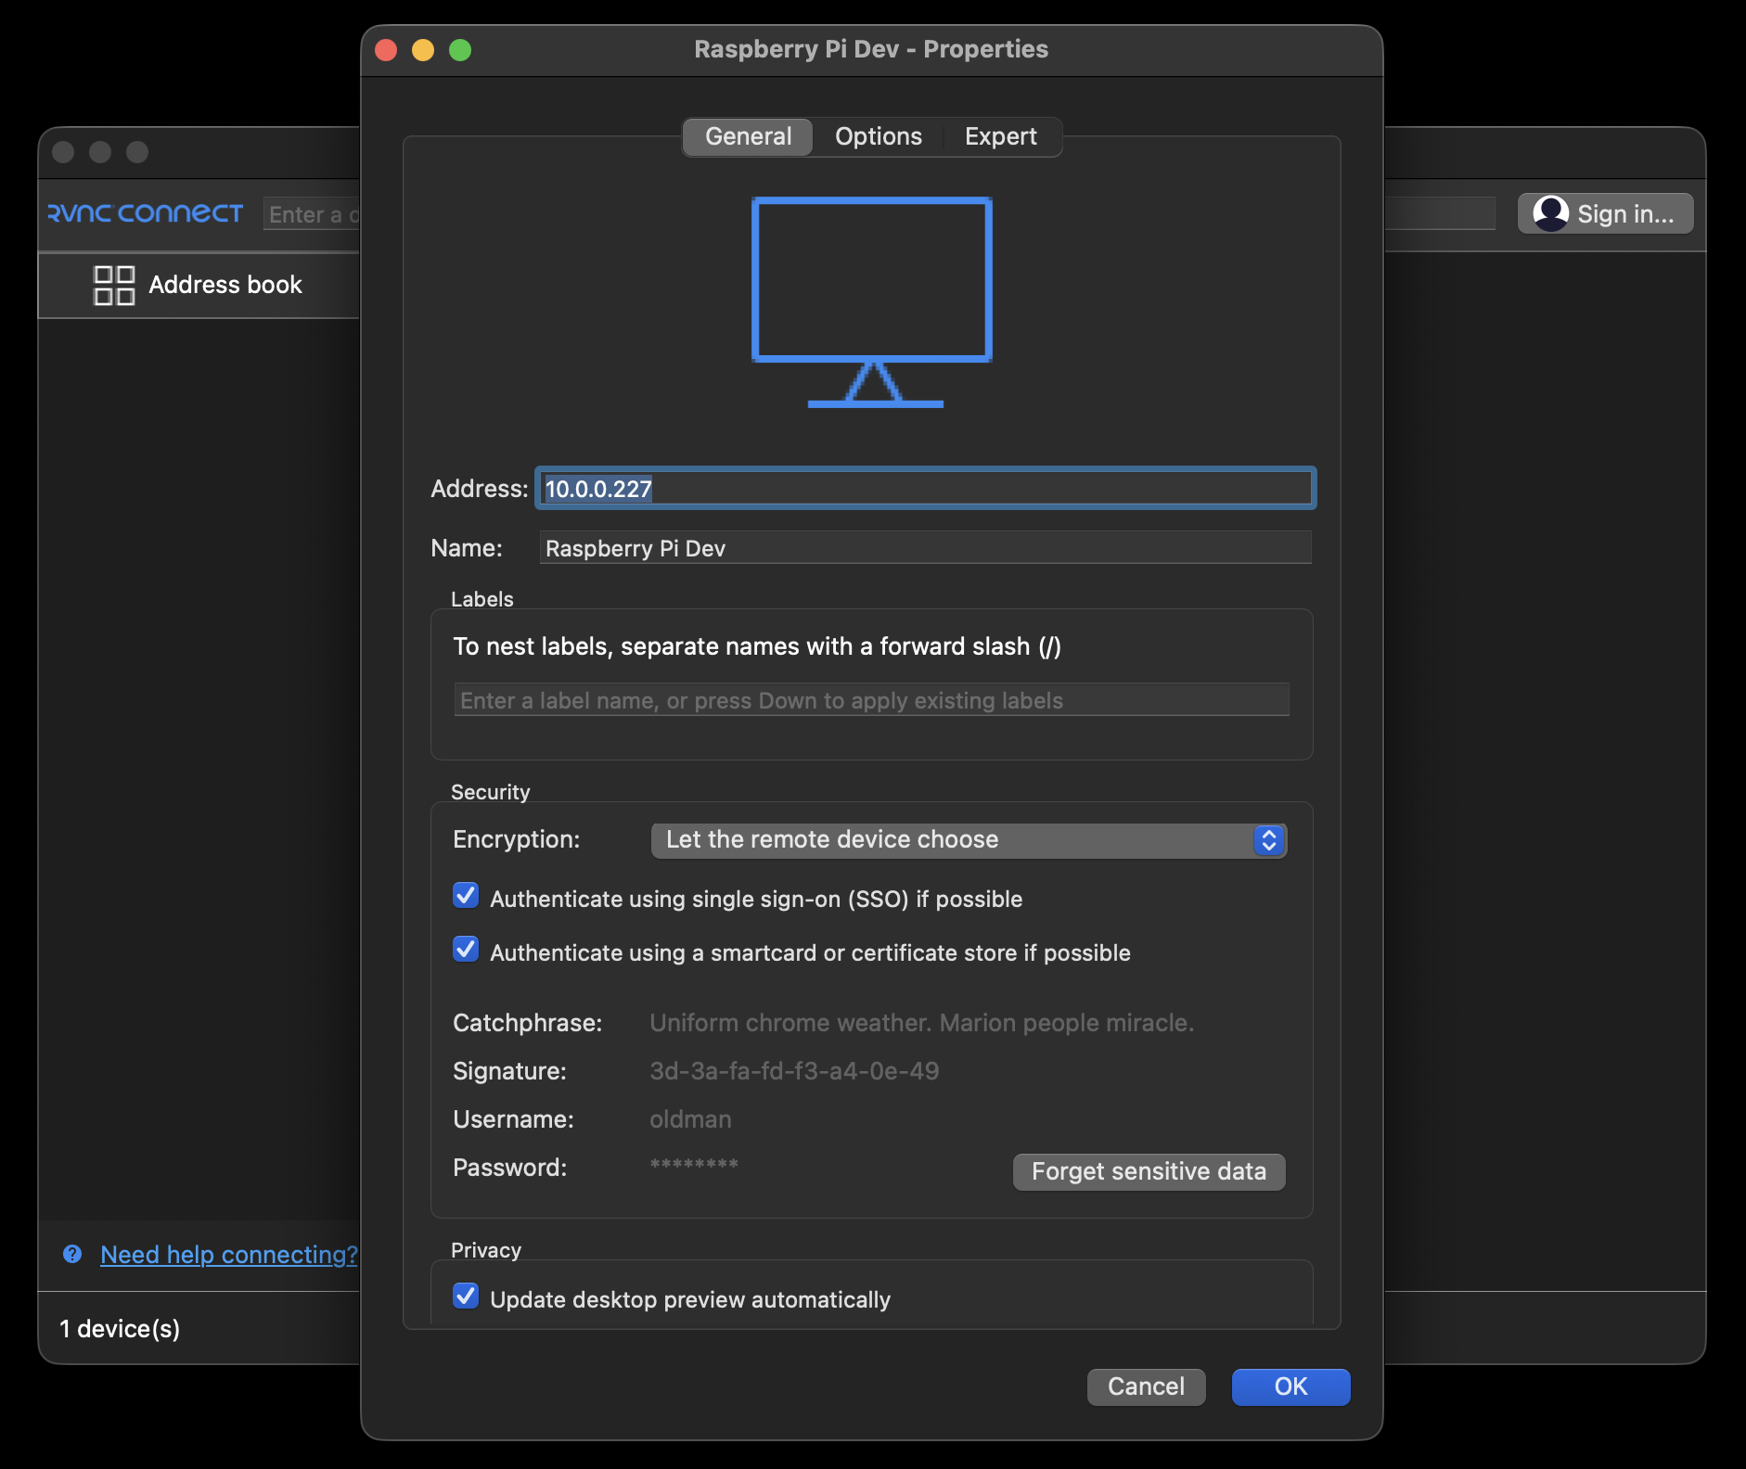Click the Address book grid icon
1746x1469 pixels.
114,285
